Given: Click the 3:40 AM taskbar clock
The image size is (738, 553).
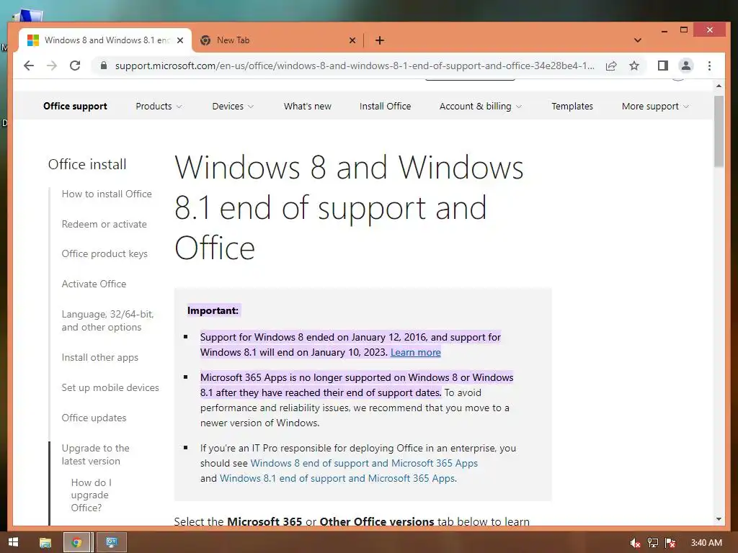Looking at the screenshot, I should tap(706, 543).
